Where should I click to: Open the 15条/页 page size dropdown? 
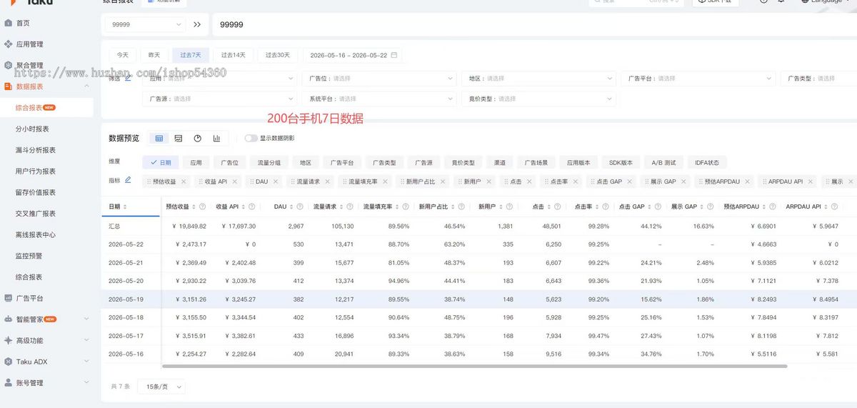(161, 386)
